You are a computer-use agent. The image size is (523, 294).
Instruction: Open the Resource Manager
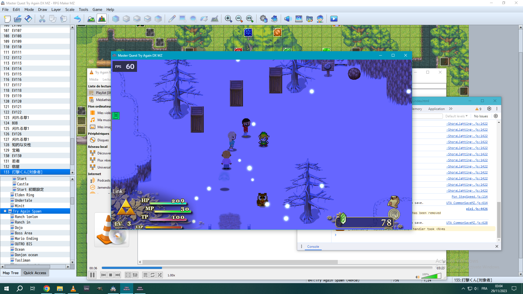[x=309, y=19]
